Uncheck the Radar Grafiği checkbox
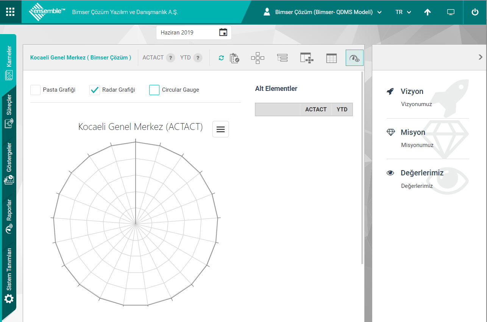 [x=95, y=90]
